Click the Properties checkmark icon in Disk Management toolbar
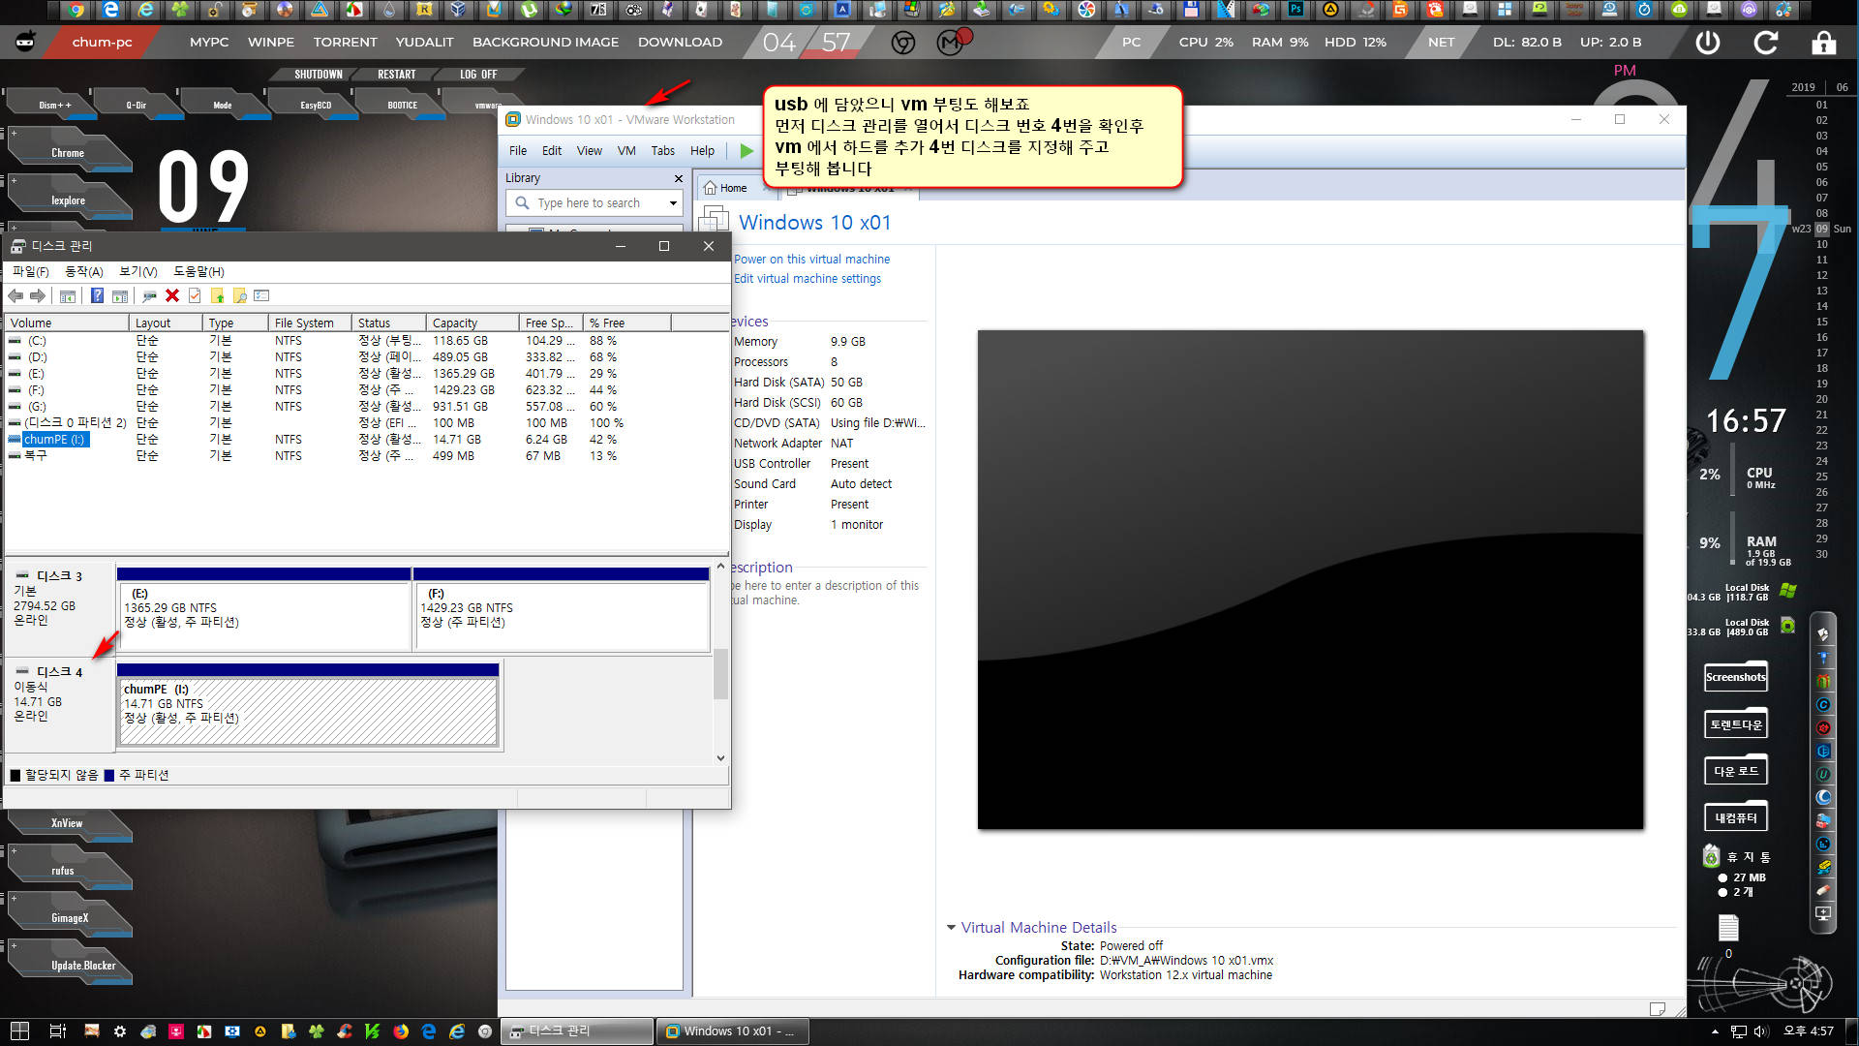This screenshot has width=1859, height=1046. pos(195,296)
